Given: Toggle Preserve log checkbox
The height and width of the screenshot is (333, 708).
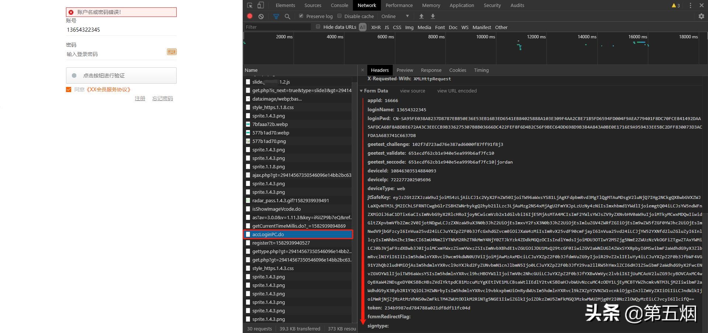Looking at the screenshot, I should tap(301, 16).
